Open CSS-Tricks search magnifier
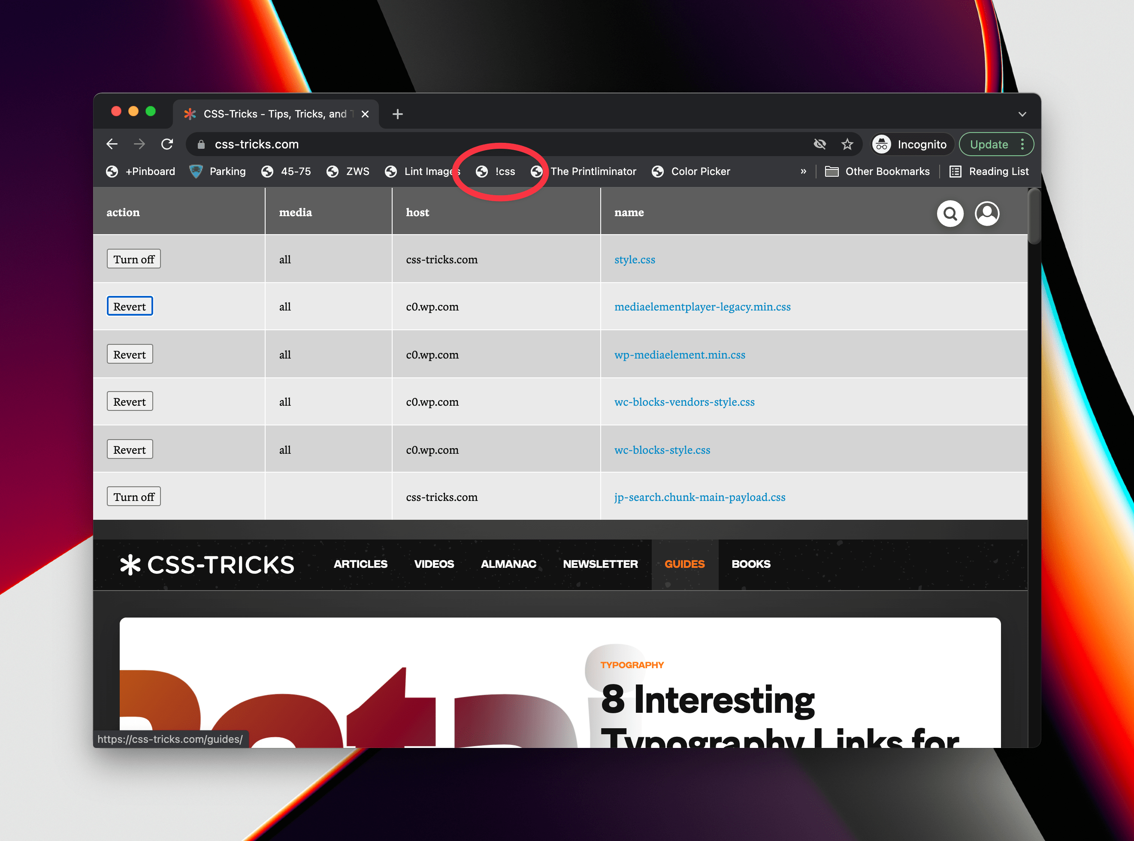This screenshot has width=1134, height=841. (x=950, y=214)
